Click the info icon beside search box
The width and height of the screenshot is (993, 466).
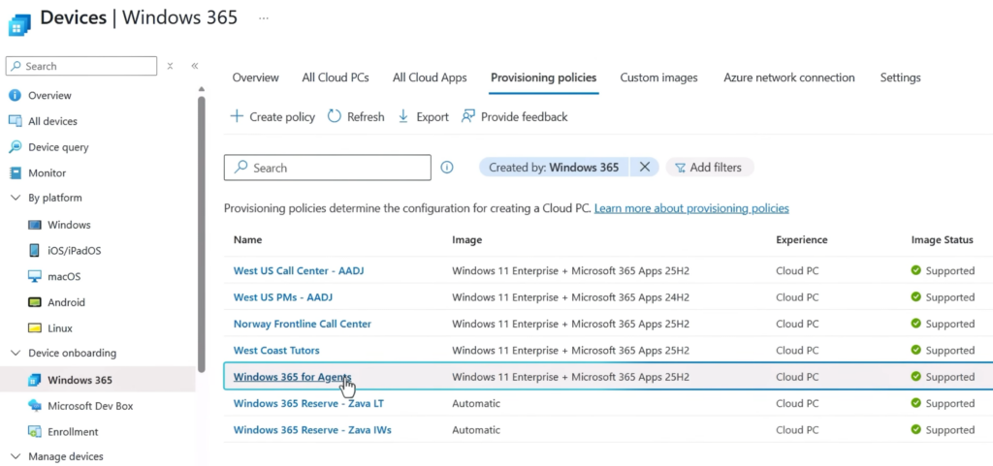(447, 168)
